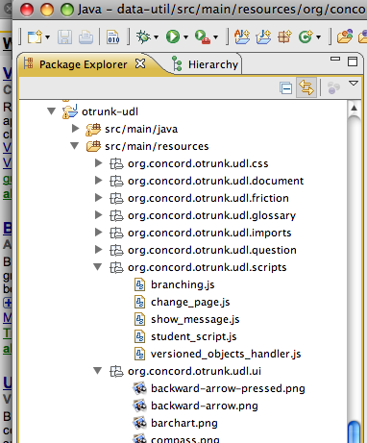
Task: Expand org.concord.otrunk.udl.friction package
Action: click(x=98, y=198)
